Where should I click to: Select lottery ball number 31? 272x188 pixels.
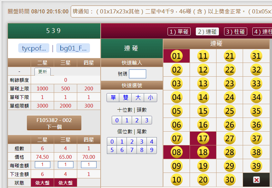pos(256,56)
